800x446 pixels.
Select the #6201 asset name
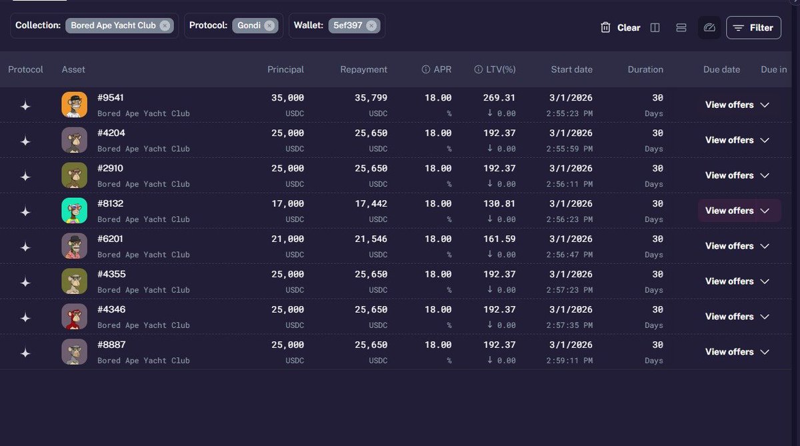(x=111, y=239)
